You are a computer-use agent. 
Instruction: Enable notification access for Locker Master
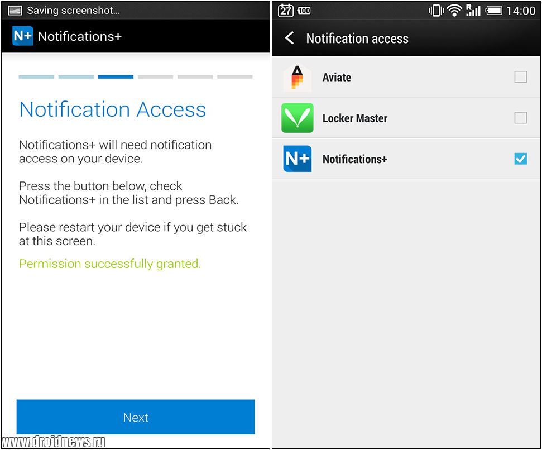(521, 118)
